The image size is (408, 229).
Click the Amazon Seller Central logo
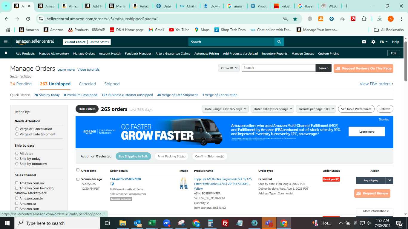(x=35, y=42)
